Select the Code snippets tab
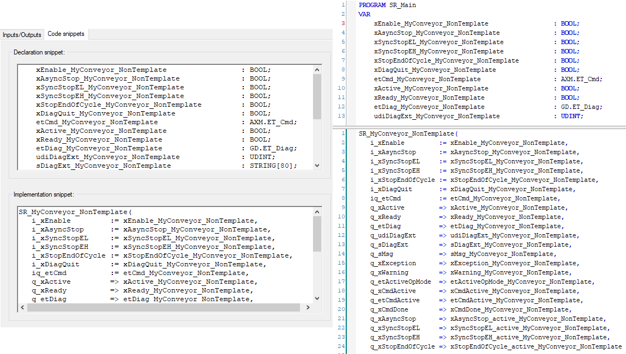The image size is (626, 354). click(x=66, y=34)
